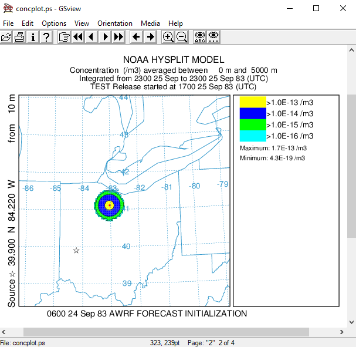Screen dimensions: 356x347
Task: Click the green >1.0E-15 legend swatch
Action: [x=253, y=124]
